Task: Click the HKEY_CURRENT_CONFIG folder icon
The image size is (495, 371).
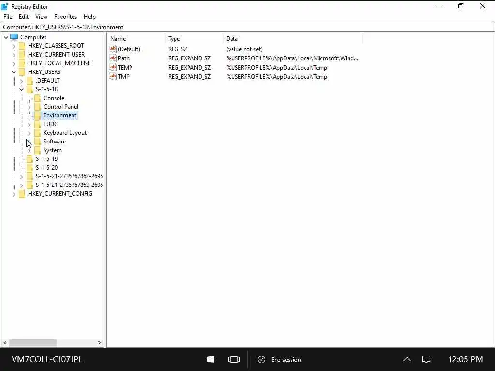Action: [22, 194]
